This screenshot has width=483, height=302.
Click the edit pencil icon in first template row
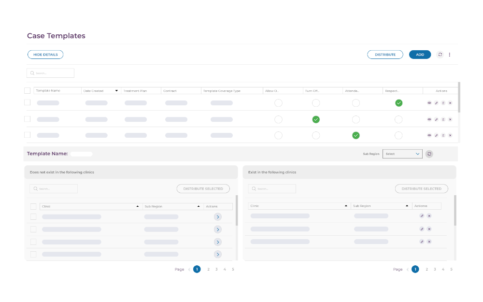(x=436, y=103)
